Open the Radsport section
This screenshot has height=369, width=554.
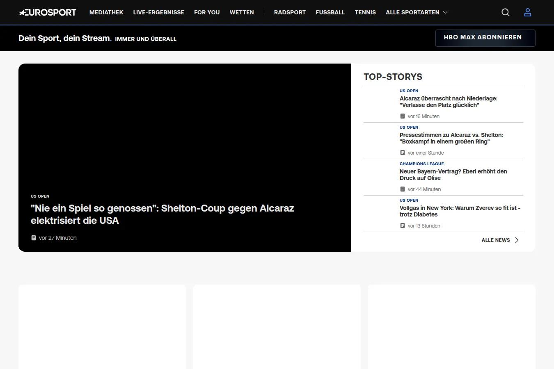coord(290,12)
